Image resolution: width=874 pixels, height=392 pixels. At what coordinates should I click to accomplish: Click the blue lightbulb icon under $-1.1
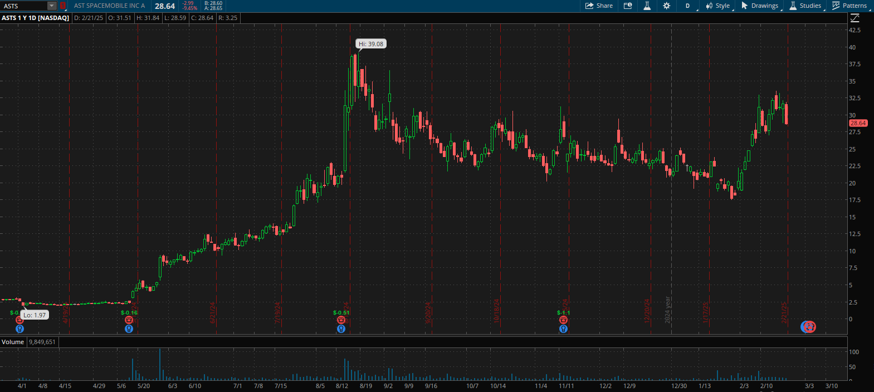pyautogui.click(x=563, y=329)
